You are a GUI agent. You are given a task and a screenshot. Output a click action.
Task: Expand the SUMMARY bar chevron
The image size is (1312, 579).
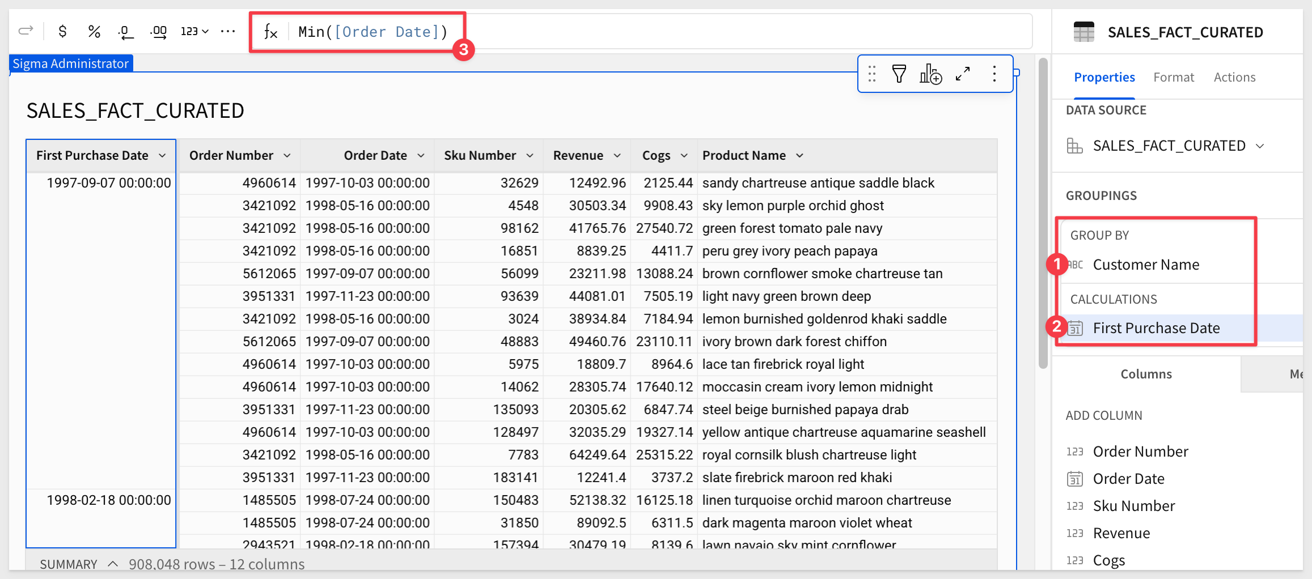point(113,564)
